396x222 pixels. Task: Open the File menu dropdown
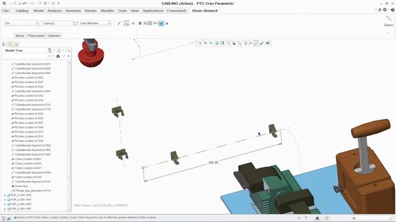(6, 11)
